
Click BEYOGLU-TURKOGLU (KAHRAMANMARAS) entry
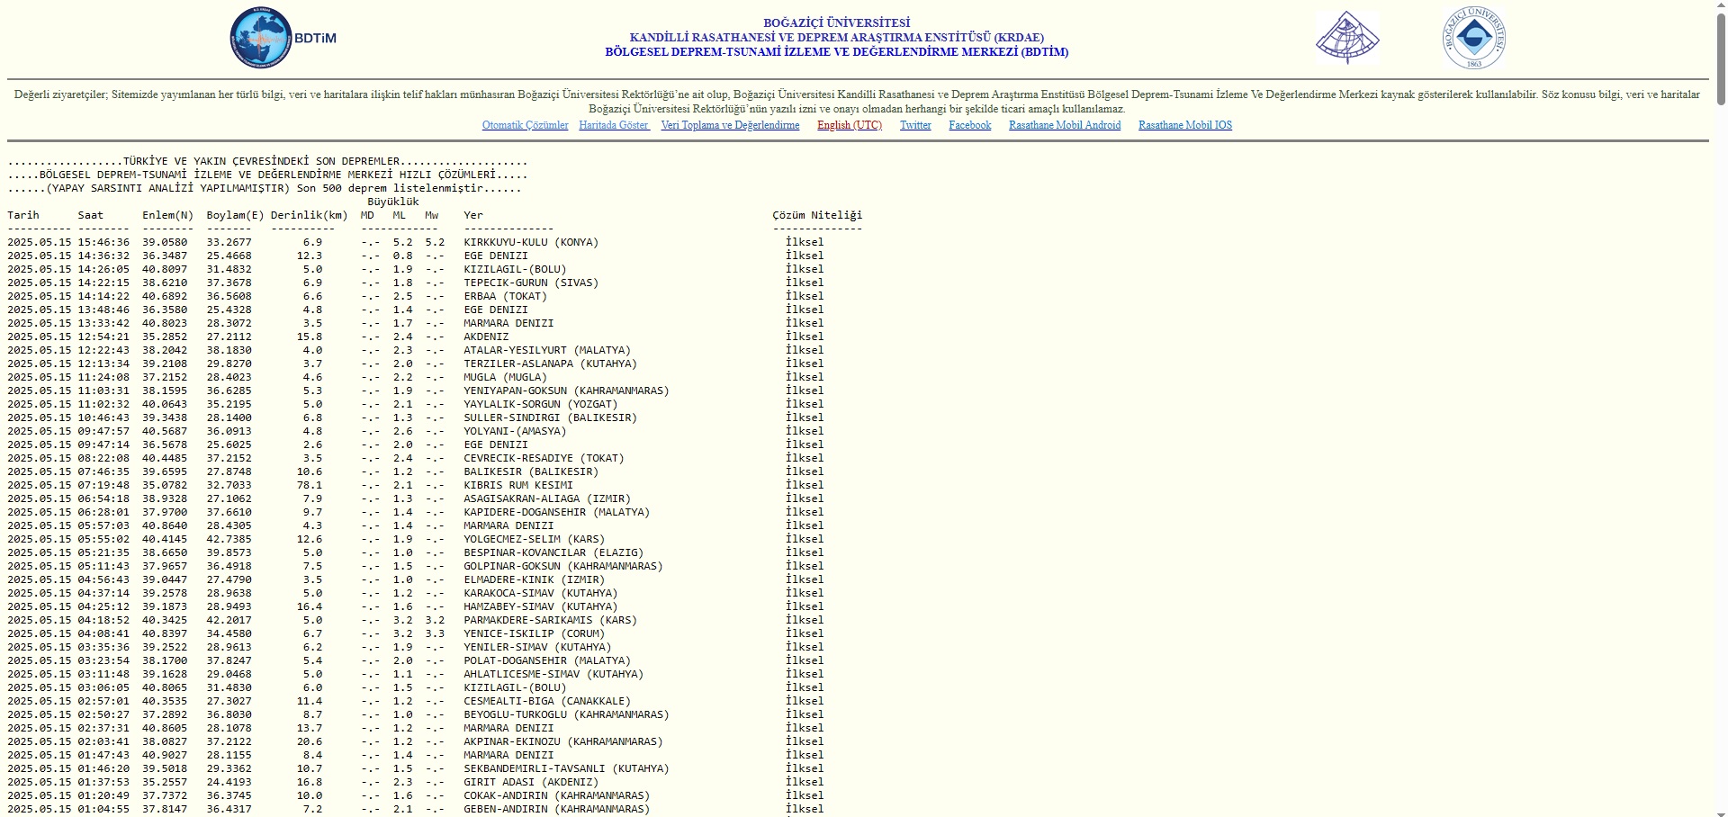pos(567,714)
